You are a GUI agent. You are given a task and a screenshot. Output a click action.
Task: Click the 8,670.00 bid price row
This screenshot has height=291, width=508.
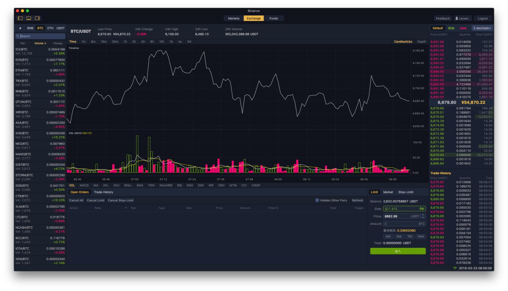click(x=461, y=155)
